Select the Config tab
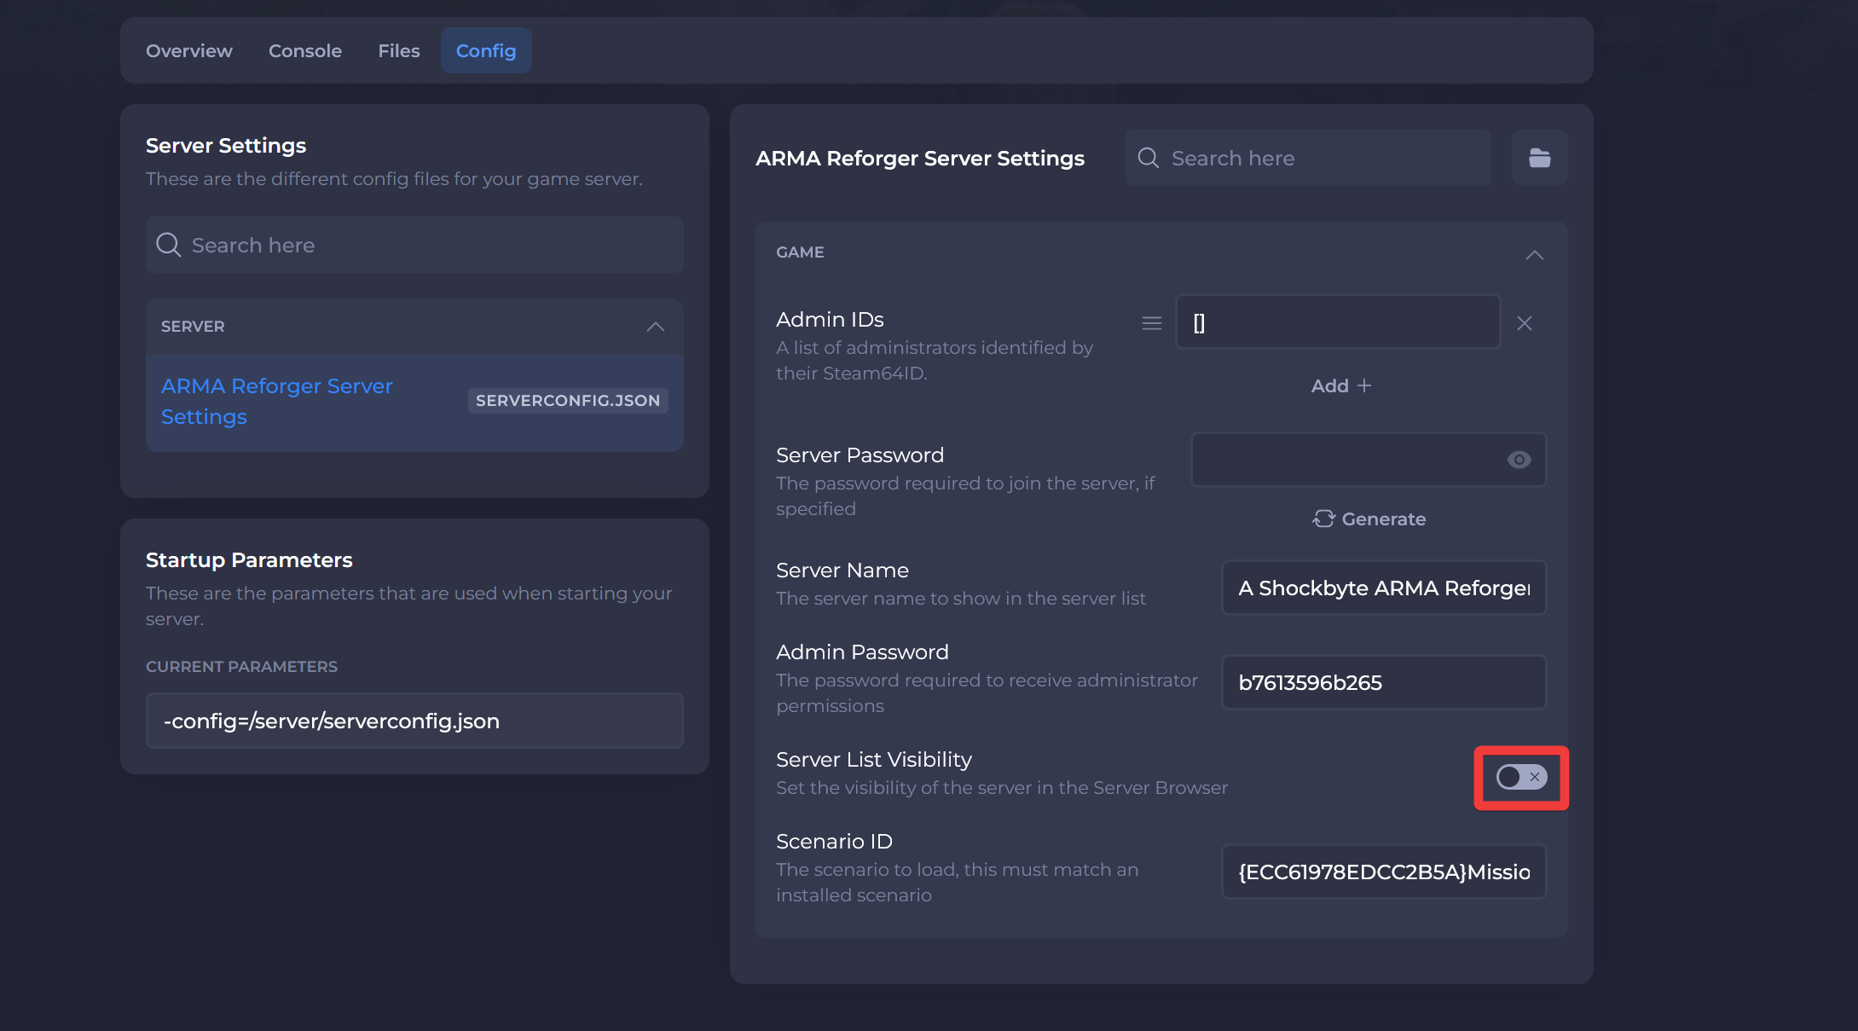The height and width of the screenshot is (1031, 1858). (x=486, y=50)
